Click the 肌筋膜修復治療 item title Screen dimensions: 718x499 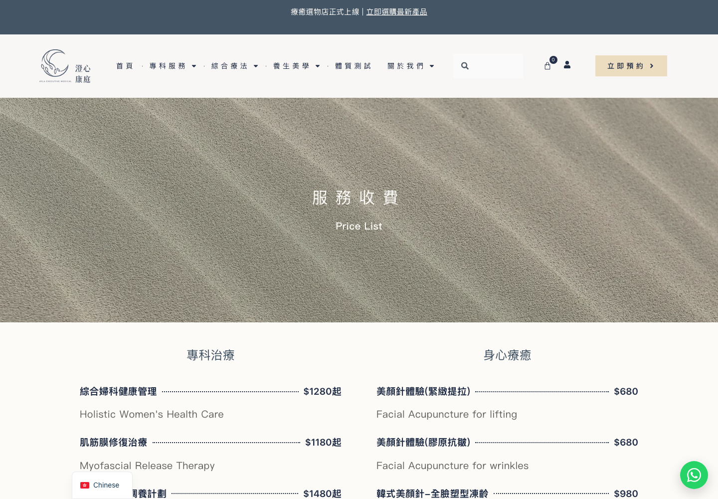tap(114, 443)
